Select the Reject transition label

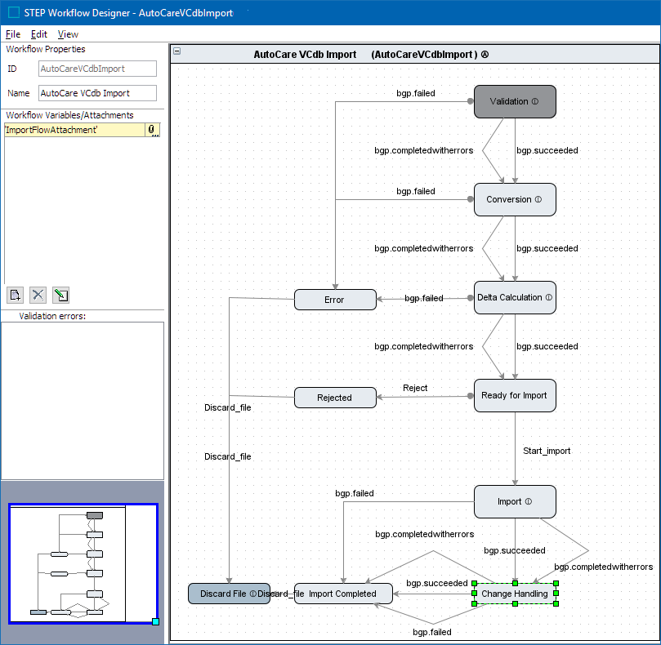(415, 388)
